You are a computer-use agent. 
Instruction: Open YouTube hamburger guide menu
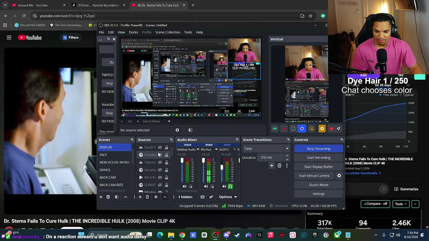tap(9, 37)
